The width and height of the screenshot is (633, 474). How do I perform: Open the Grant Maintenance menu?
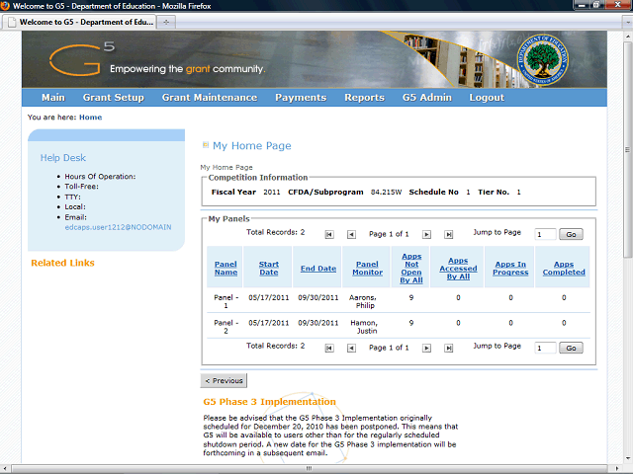coord(209,98)
